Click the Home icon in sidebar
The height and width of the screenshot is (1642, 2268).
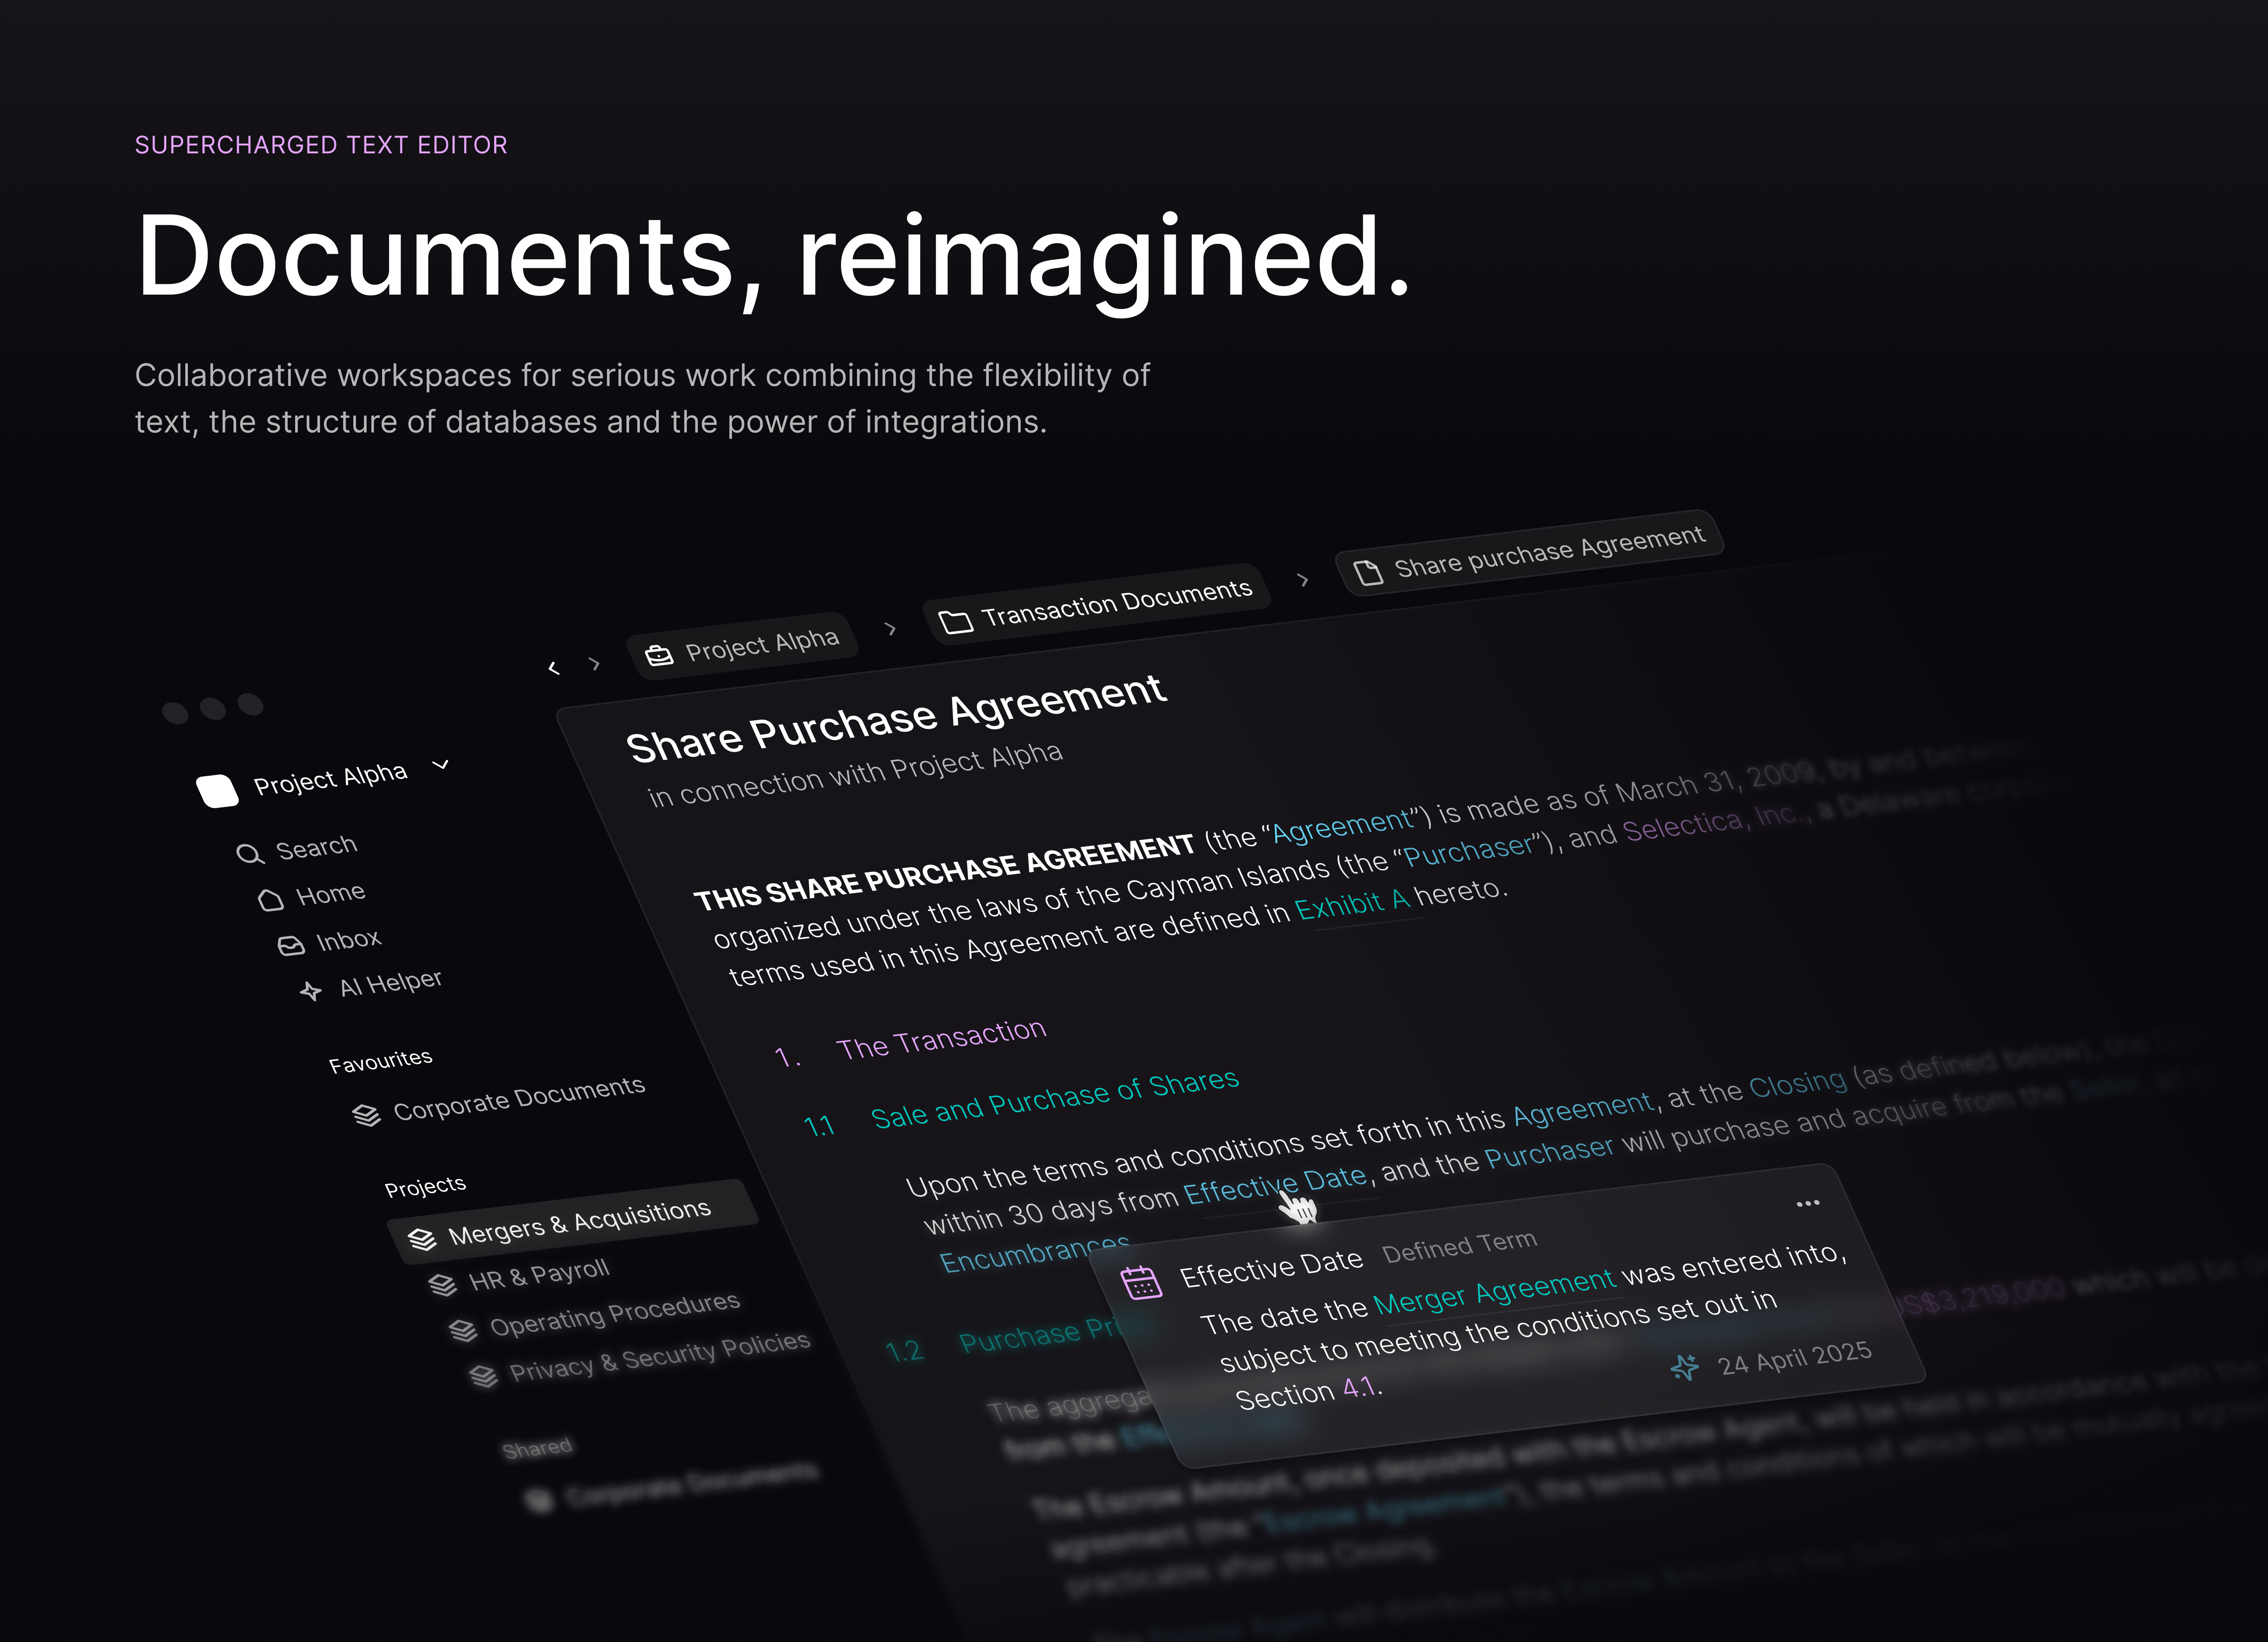271,900
